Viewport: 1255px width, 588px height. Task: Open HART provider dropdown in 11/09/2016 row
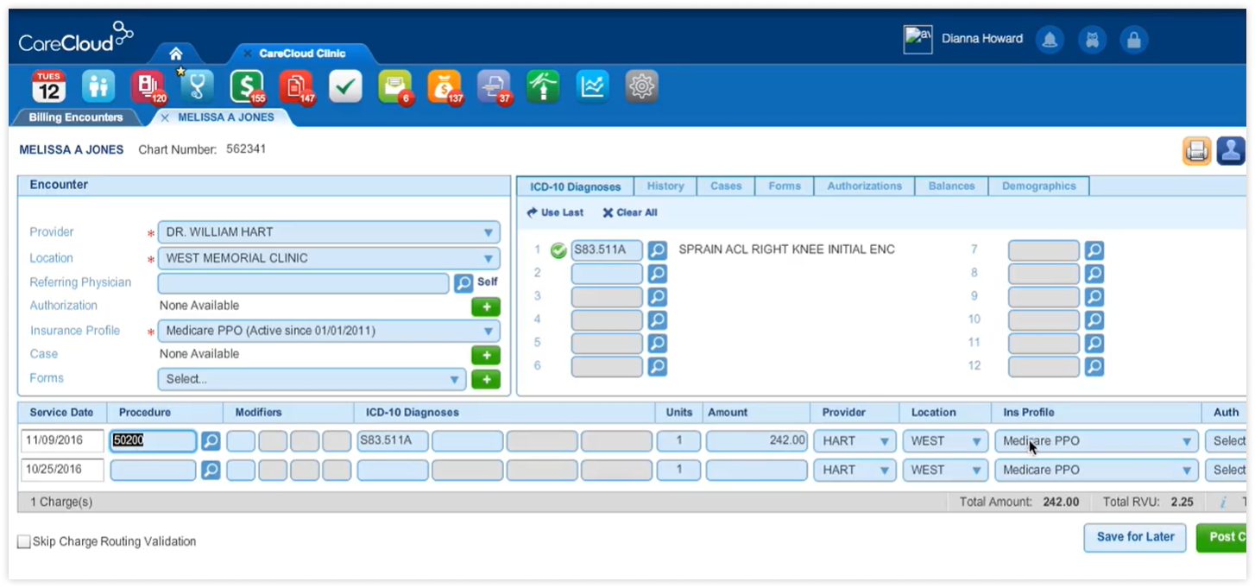pos(856,441)
